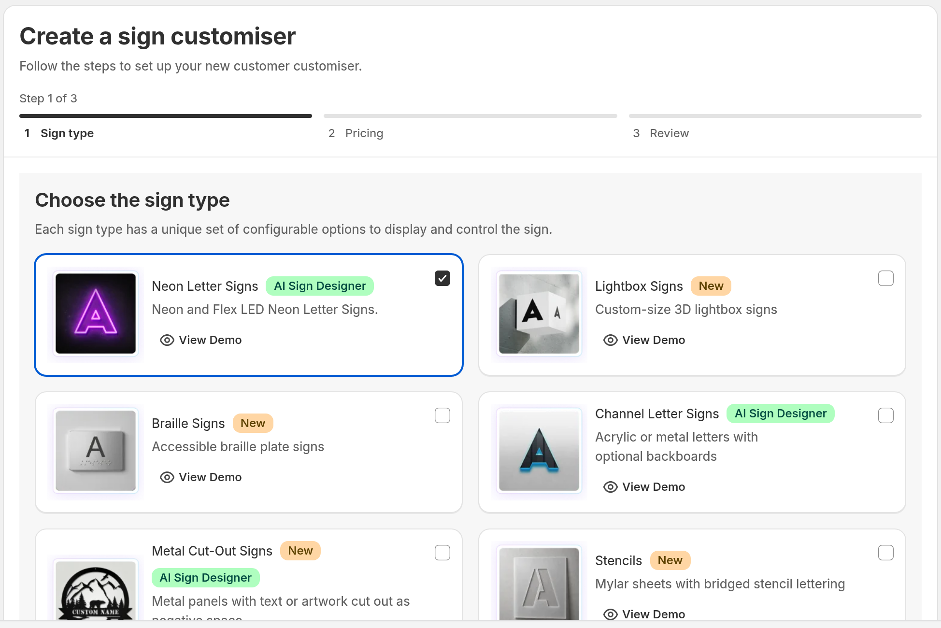Click the eye icon under Lightbox Signs
The height and width of the screenshot is (628, 941).
(x=611, y=340)
